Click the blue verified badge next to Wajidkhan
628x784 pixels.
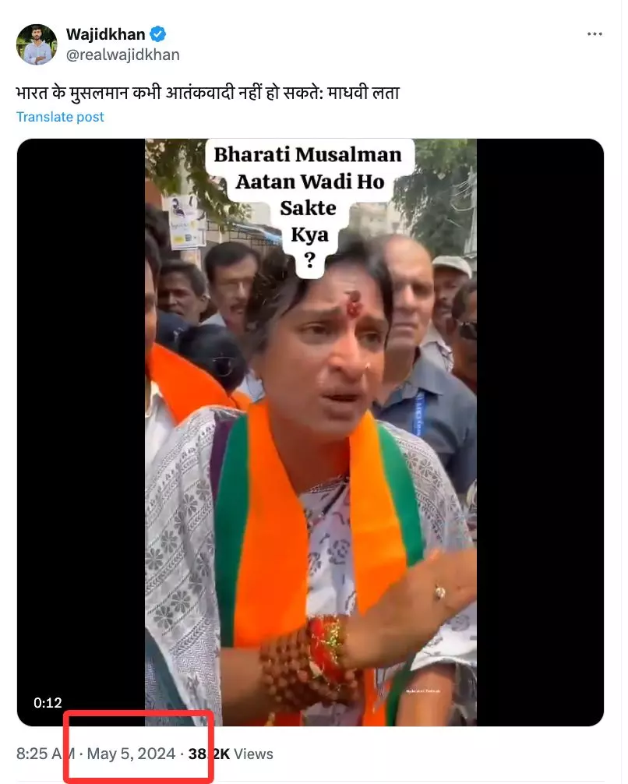(158, 34)
